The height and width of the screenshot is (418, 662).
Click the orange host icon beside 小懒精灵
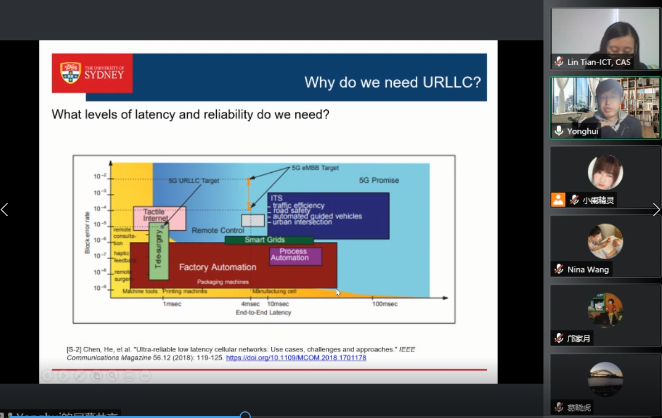click(x=558, y=200)
